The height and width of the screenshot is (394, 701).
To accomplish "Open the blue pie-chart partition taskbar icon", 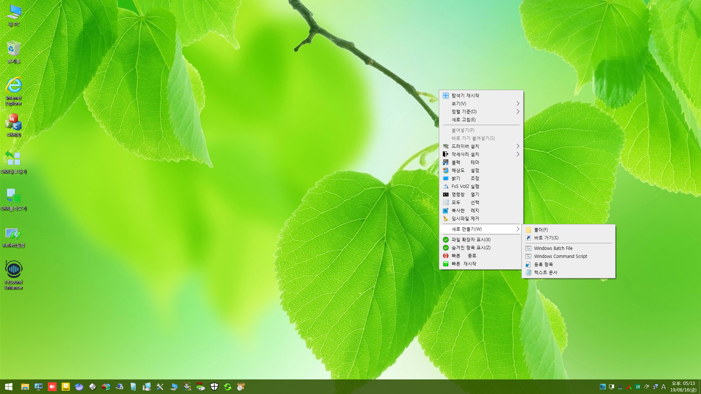I will (79, 387).
